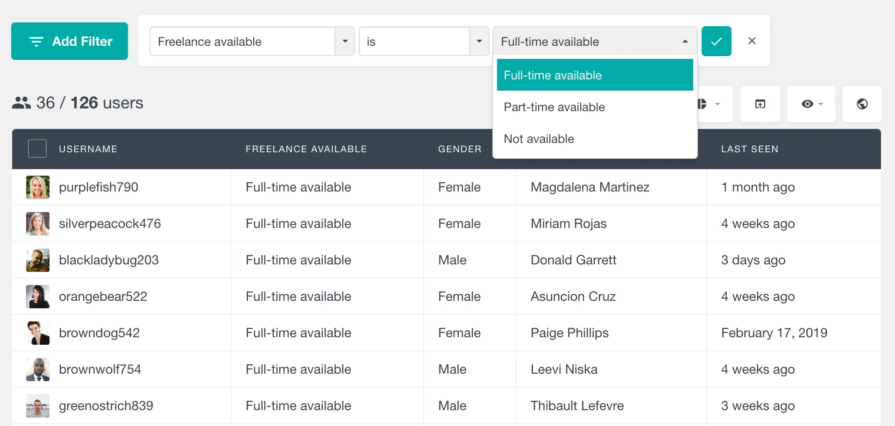895x426 pixels.
Task: Sort by FREELANCE AVAILABLE column header
Action: [306, 149]
